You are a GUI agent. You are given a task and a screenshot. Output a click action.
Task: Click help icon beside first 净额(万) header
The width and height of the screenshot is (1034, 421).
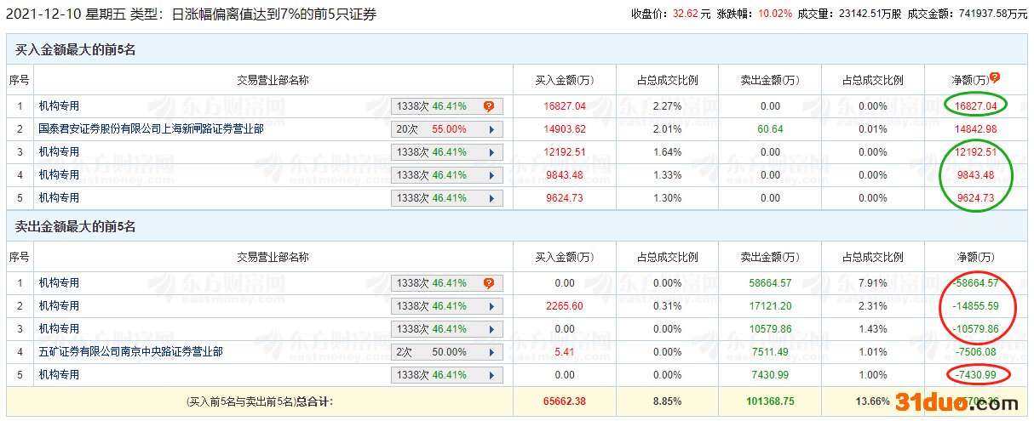(x=994, y=77)
